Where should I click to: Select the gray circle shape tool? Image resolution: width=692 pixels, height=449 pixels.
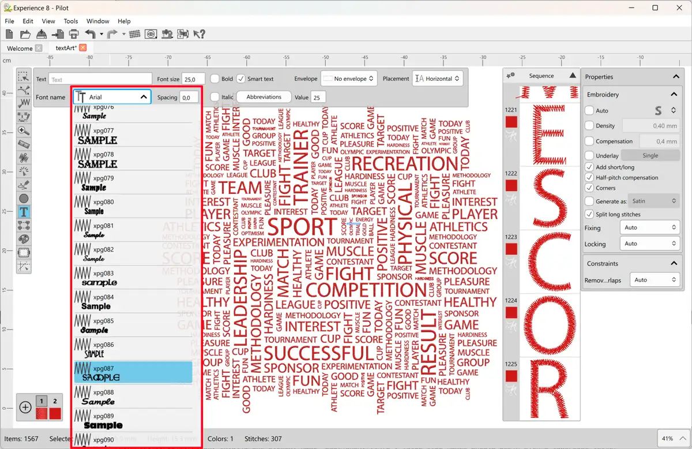coord(24,199)
